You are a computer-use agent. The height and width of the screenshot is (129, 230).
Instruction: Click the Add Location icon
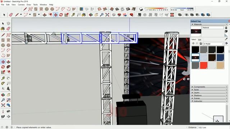81,9
